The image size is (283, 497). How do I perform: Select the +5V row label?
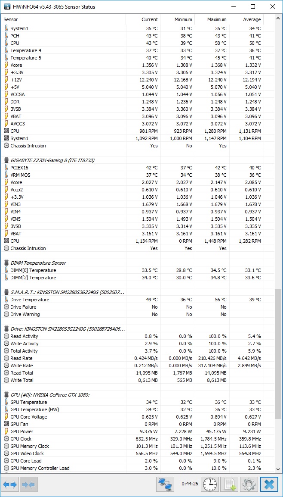click(14, 87)
